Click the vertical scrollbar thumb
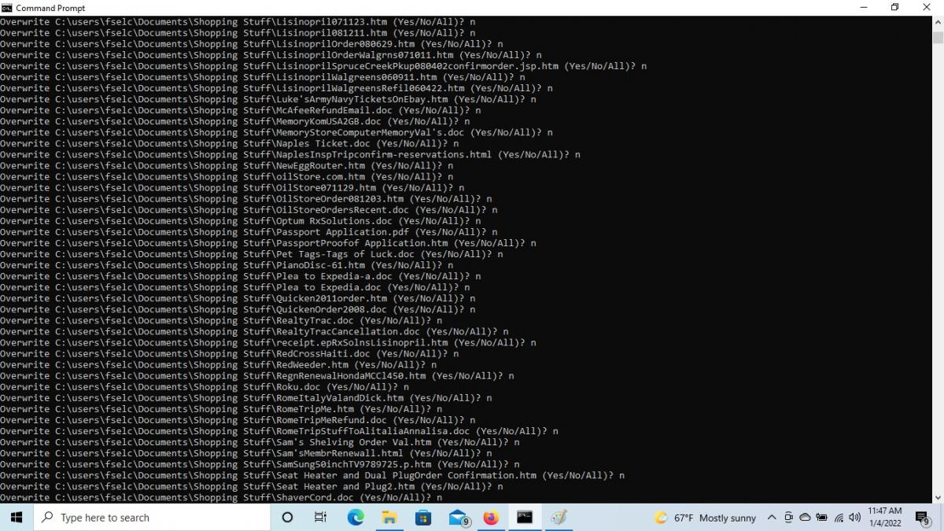The width and height of the screenshot is (944, 531). pyautogui.click(x=938, y=37)
